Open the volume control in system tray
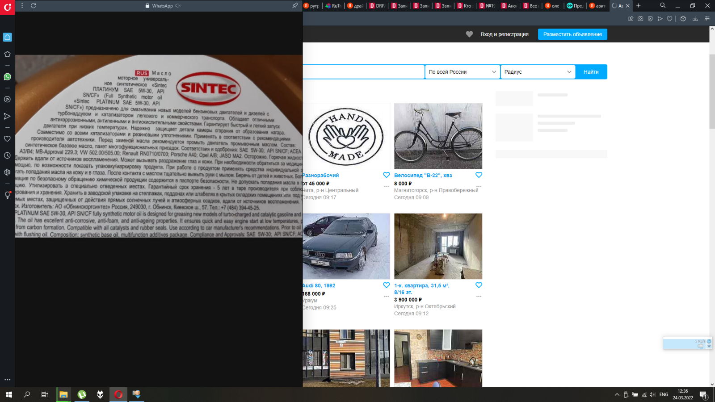The width and height of the screenshot is (715, 402). (652, 394)
